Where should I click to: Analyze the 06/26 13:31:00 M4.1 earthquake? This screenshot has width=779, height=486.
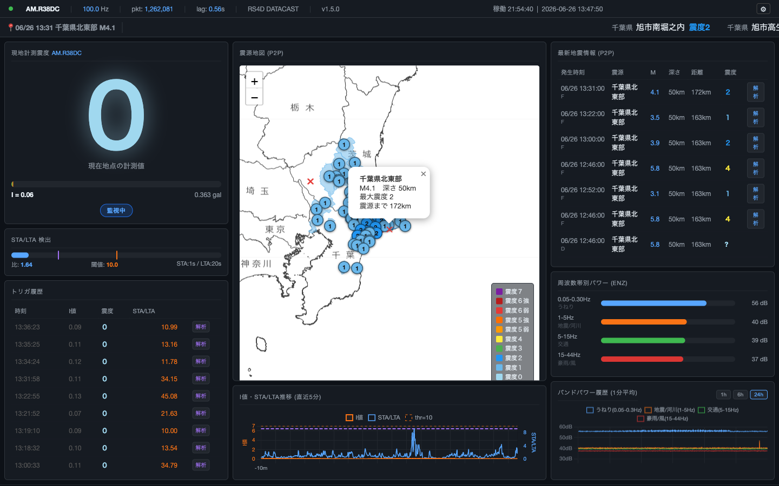coord(756,92)
